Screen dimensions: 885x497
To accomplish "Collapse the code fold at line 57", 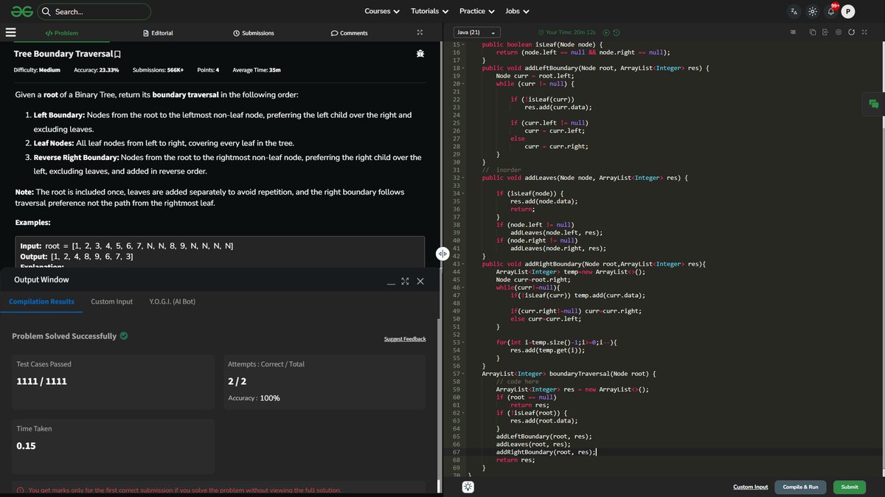I will point(463,374).
